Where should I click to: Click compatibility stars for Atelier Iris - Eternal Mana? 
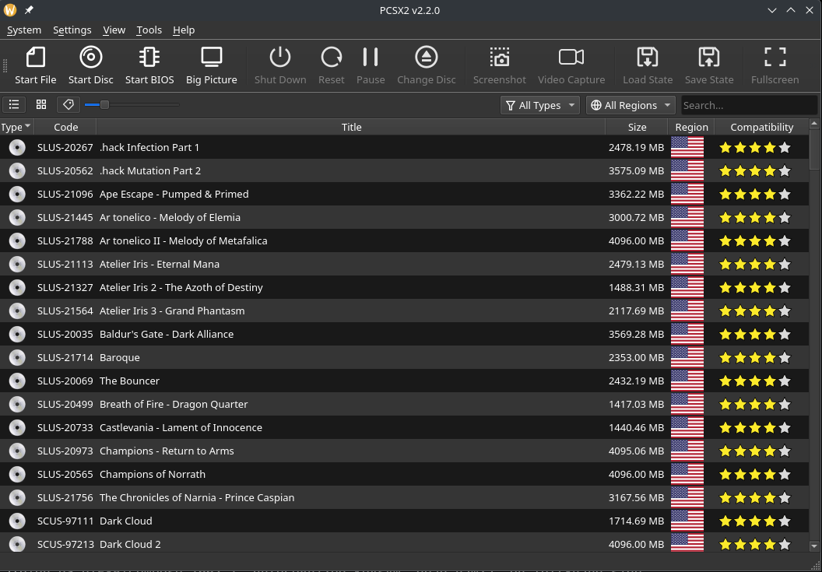755,265
